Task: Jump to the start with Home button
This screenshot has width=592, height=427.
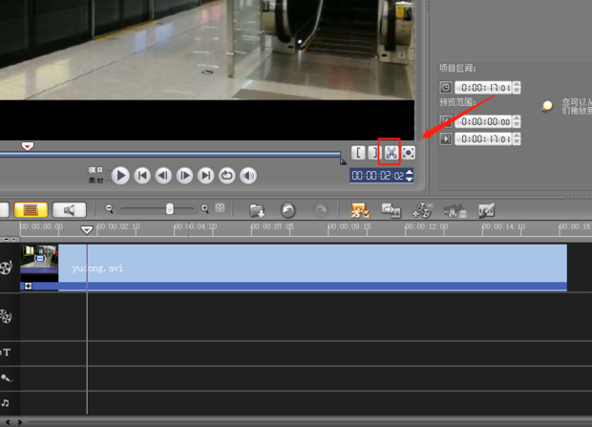Action: [142, 176]
